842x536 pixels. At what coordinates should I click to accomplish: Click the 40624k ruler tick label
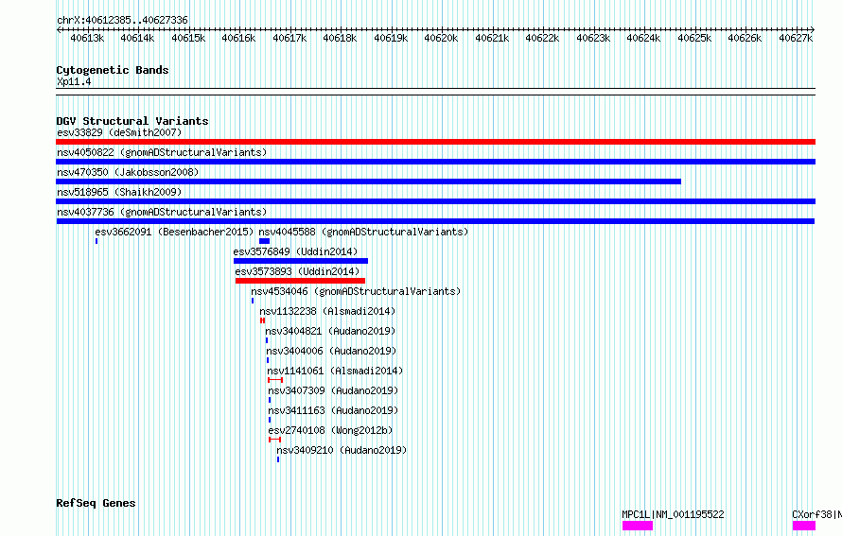pos(643,38)
